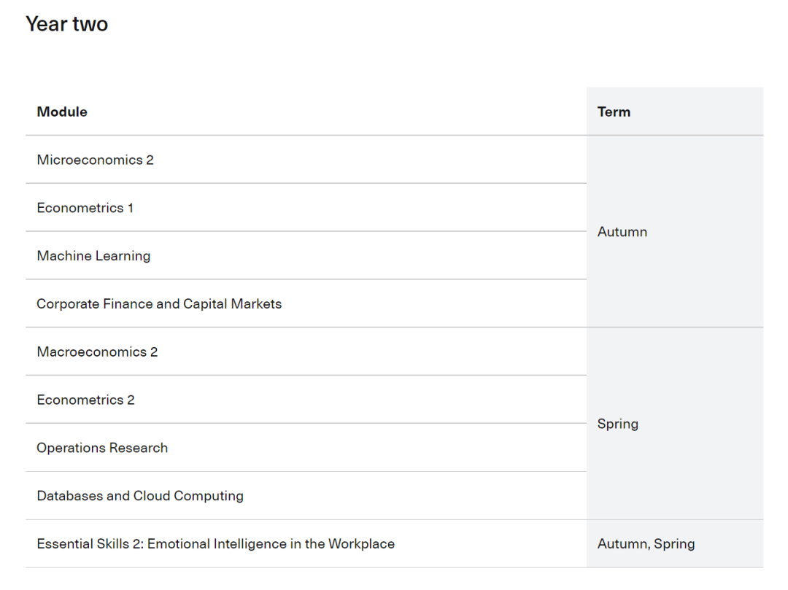Select the Econometrics 1 module
The height and width of the screenshot is (590, 788).
pyautogui.click(x=85, y=208)
